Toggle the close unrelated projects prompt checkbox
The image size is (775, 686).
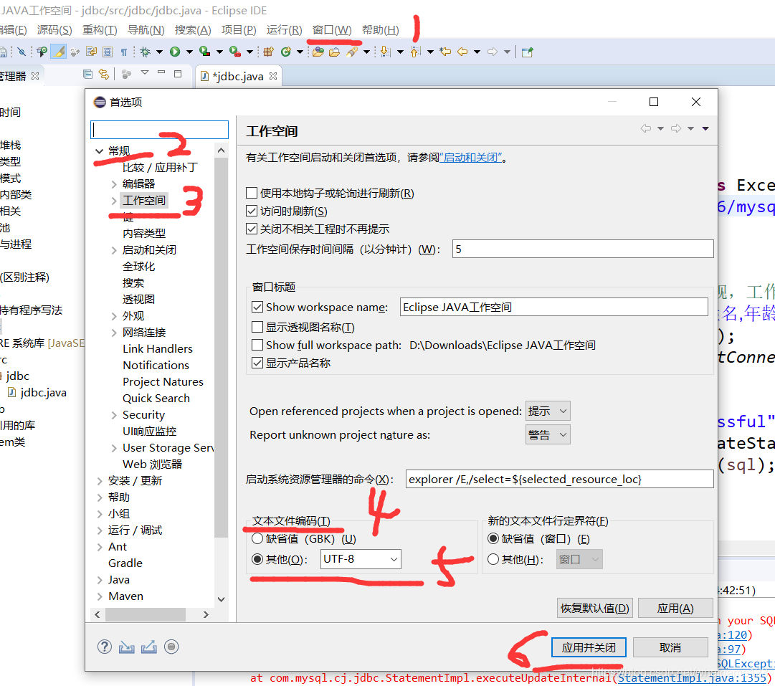[252, 229]
